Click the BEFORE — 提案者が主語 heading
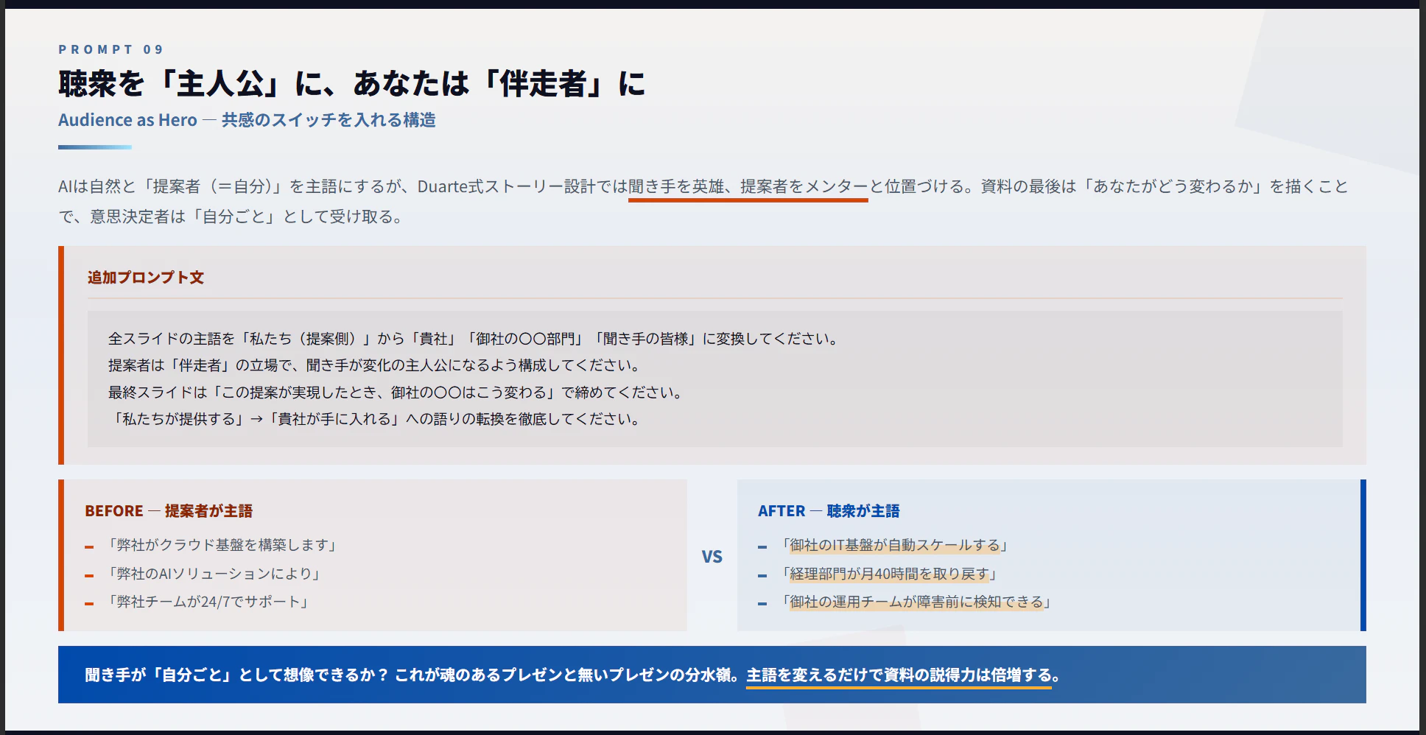This screenshot has width=1426, height=735. point(169,511)
